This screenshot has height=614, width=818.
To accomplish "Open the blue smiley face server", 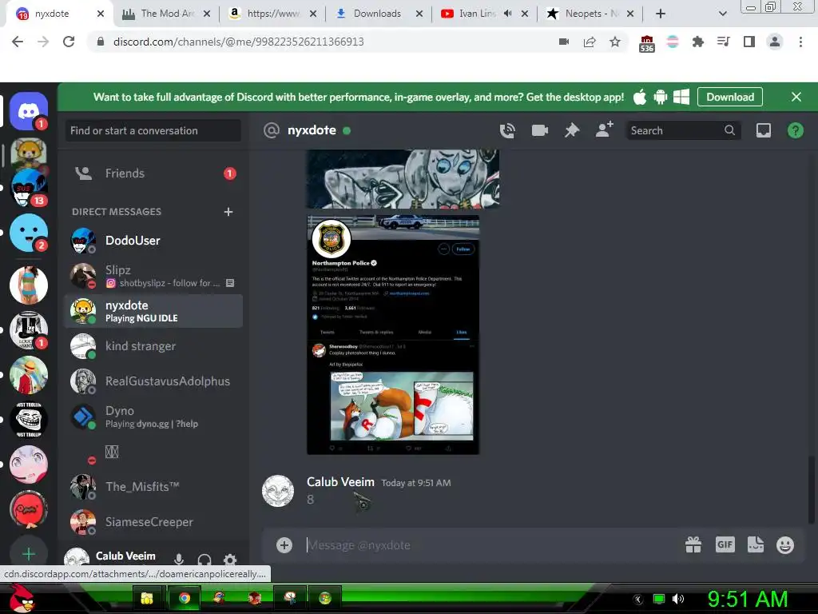I will [29, 233].
